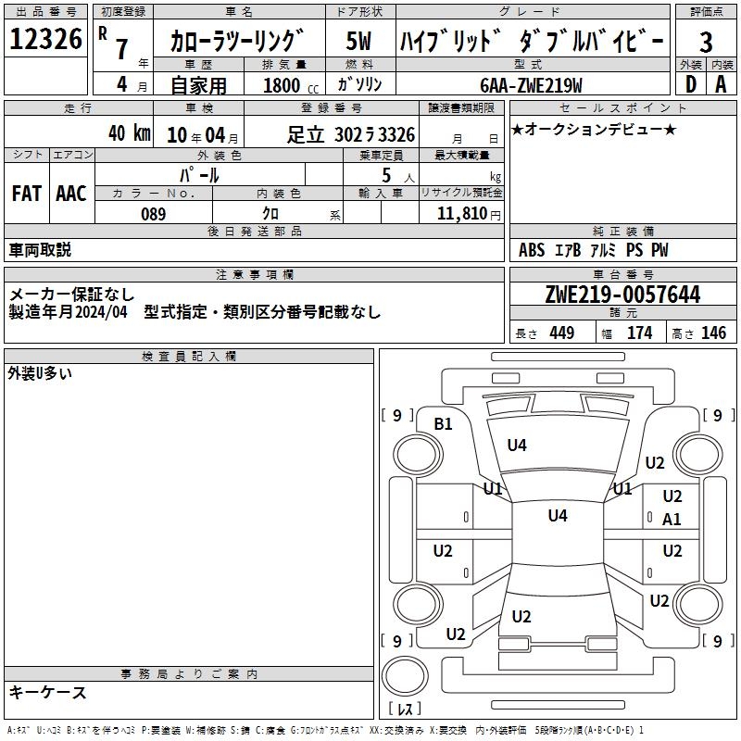Select the color number 089
Image resolution: width=741 pixels, height=741 pixels.
[x=154, y=214]
